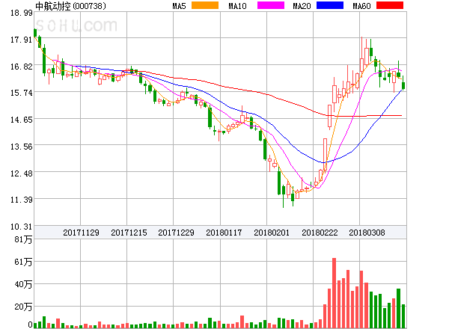Click the 20171215 date axis label
449x329 pixels.
coord(129,233)
